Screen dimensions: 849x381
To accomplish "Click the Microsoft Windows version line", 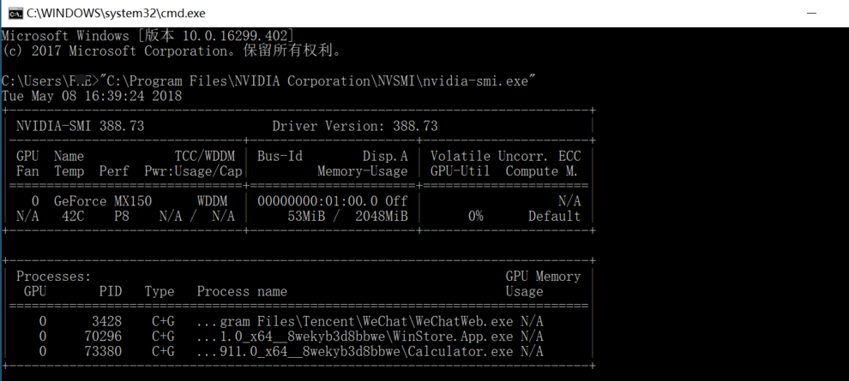I will pos(148,36).
